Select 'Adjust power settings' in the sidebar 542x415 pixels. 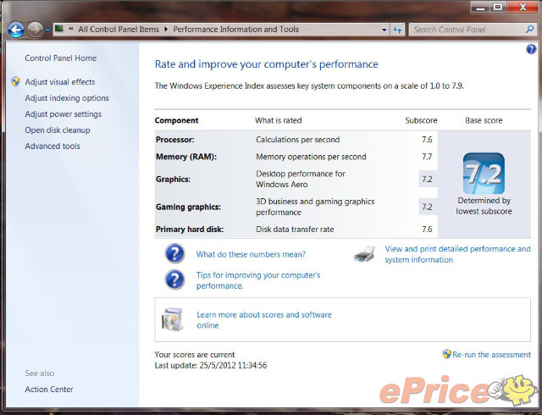63,114
